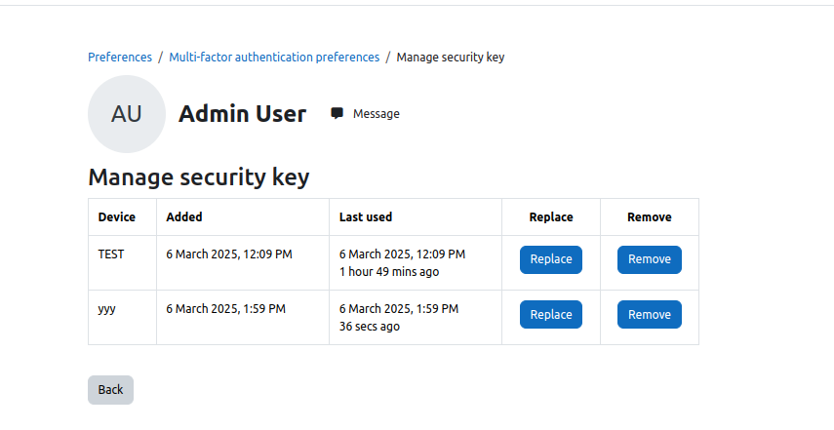Open the Preferences breadcrumb link
Screen dimensions: 834x430
click(120, 57)
